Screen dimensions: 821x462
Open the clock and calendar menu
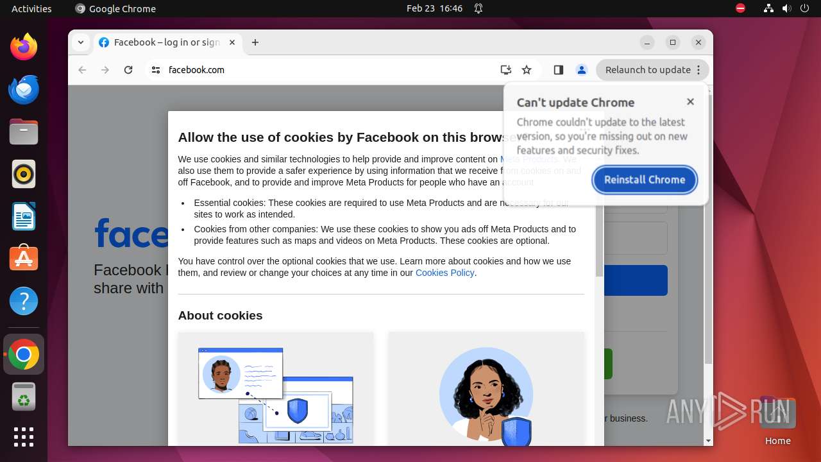(x=434, y=8)
